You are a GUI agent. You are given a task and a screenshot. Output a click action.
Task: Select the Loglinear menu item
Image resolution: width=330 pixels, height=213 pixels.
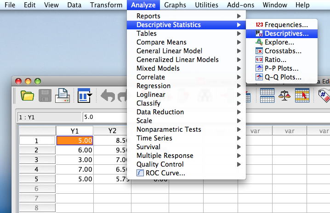point(186,95)
